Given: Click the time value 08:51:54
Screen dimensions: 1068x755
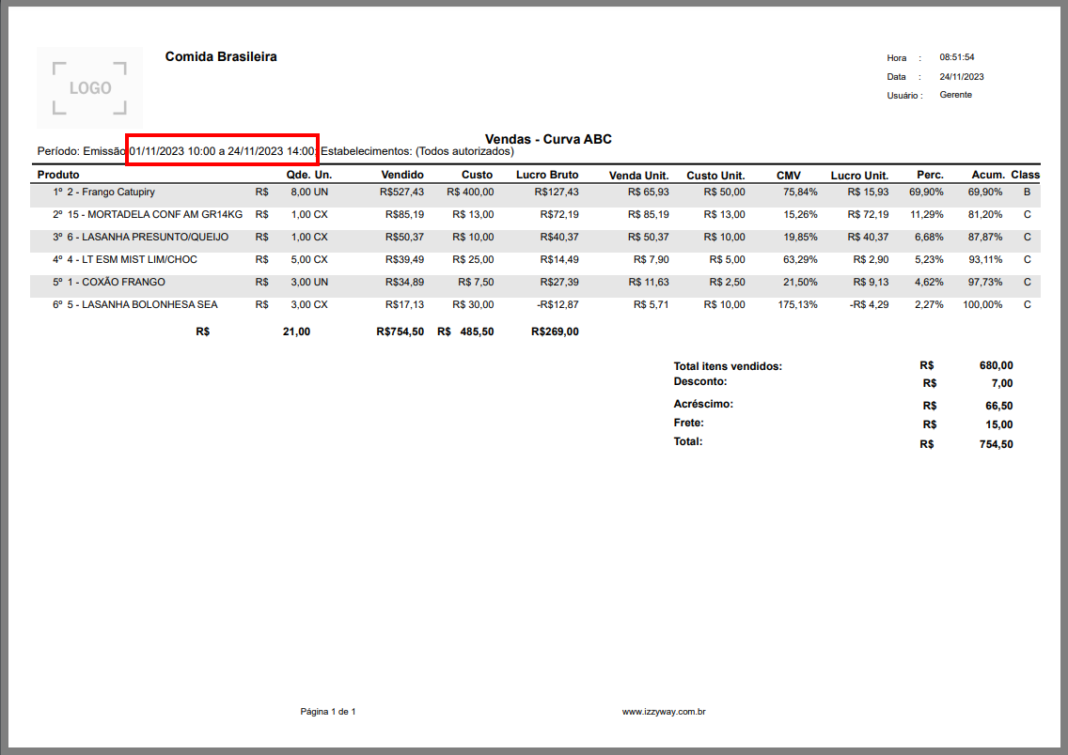Looking at the screenshot, I should point(957,57).
